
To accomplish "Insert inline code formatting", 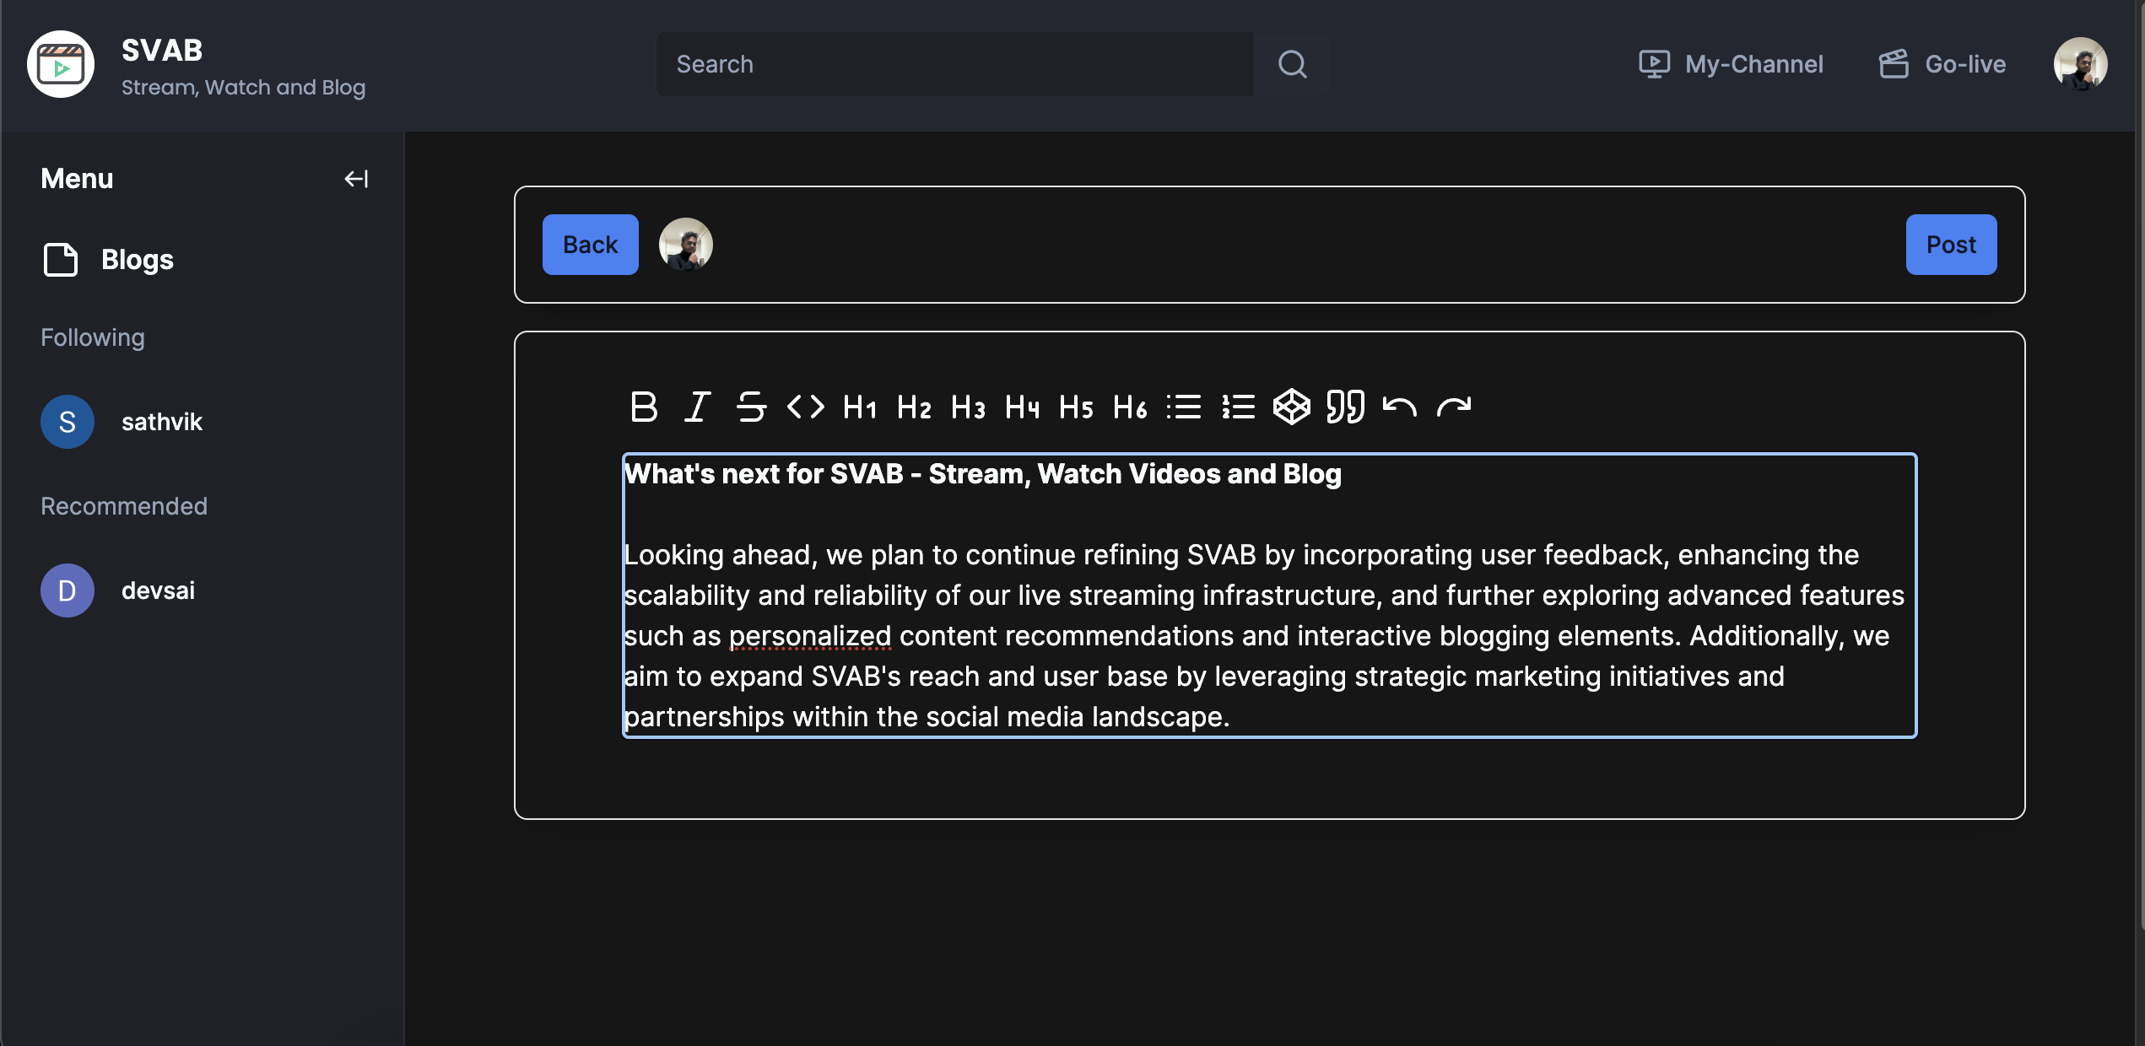I will [x=805, y=407].
